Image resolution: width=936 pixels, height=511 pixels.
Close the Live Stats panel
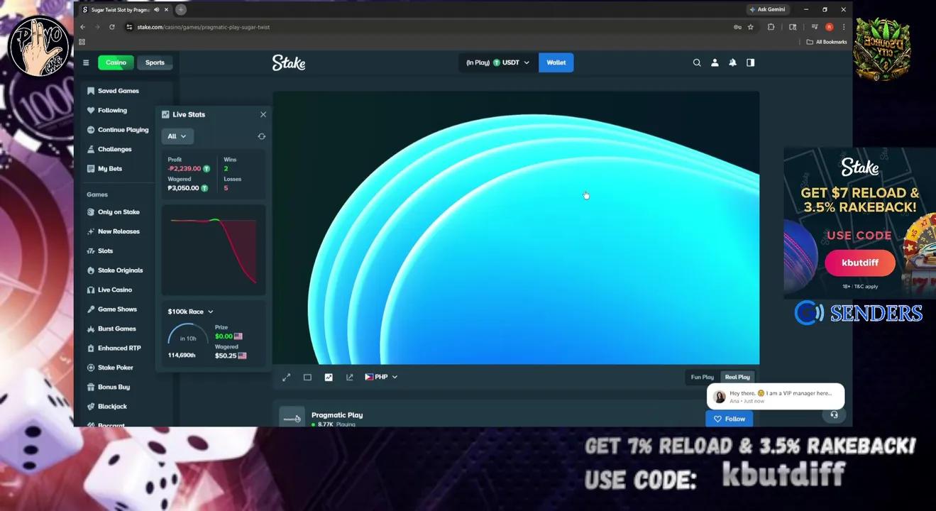[x=263, y=114]
